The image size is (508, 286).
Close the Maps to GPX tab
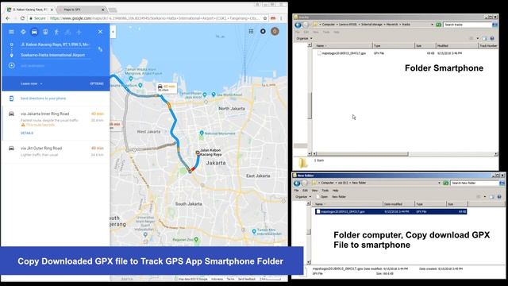pyautogui.click(x=102, y=10)
